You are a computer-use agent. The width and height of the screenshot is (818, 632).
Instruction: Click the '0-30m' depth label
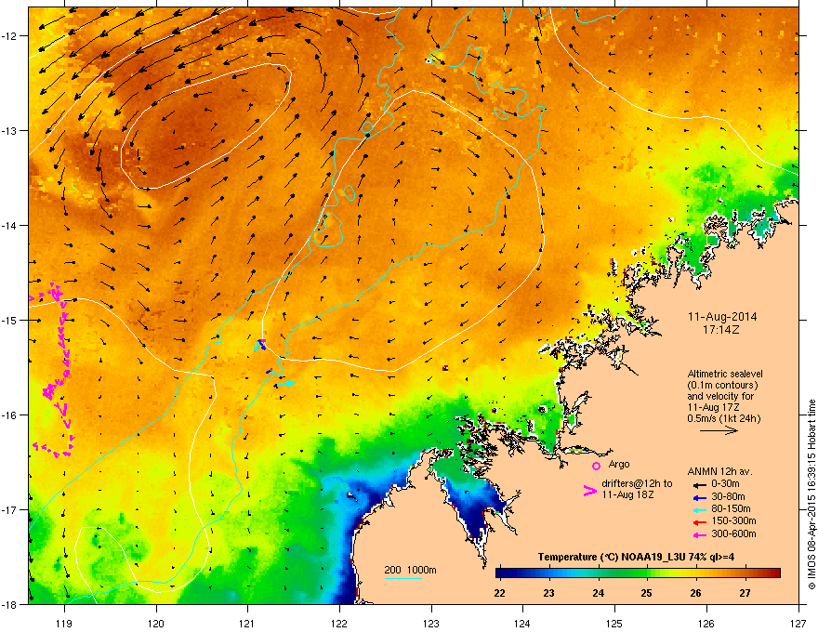(725, 484)
